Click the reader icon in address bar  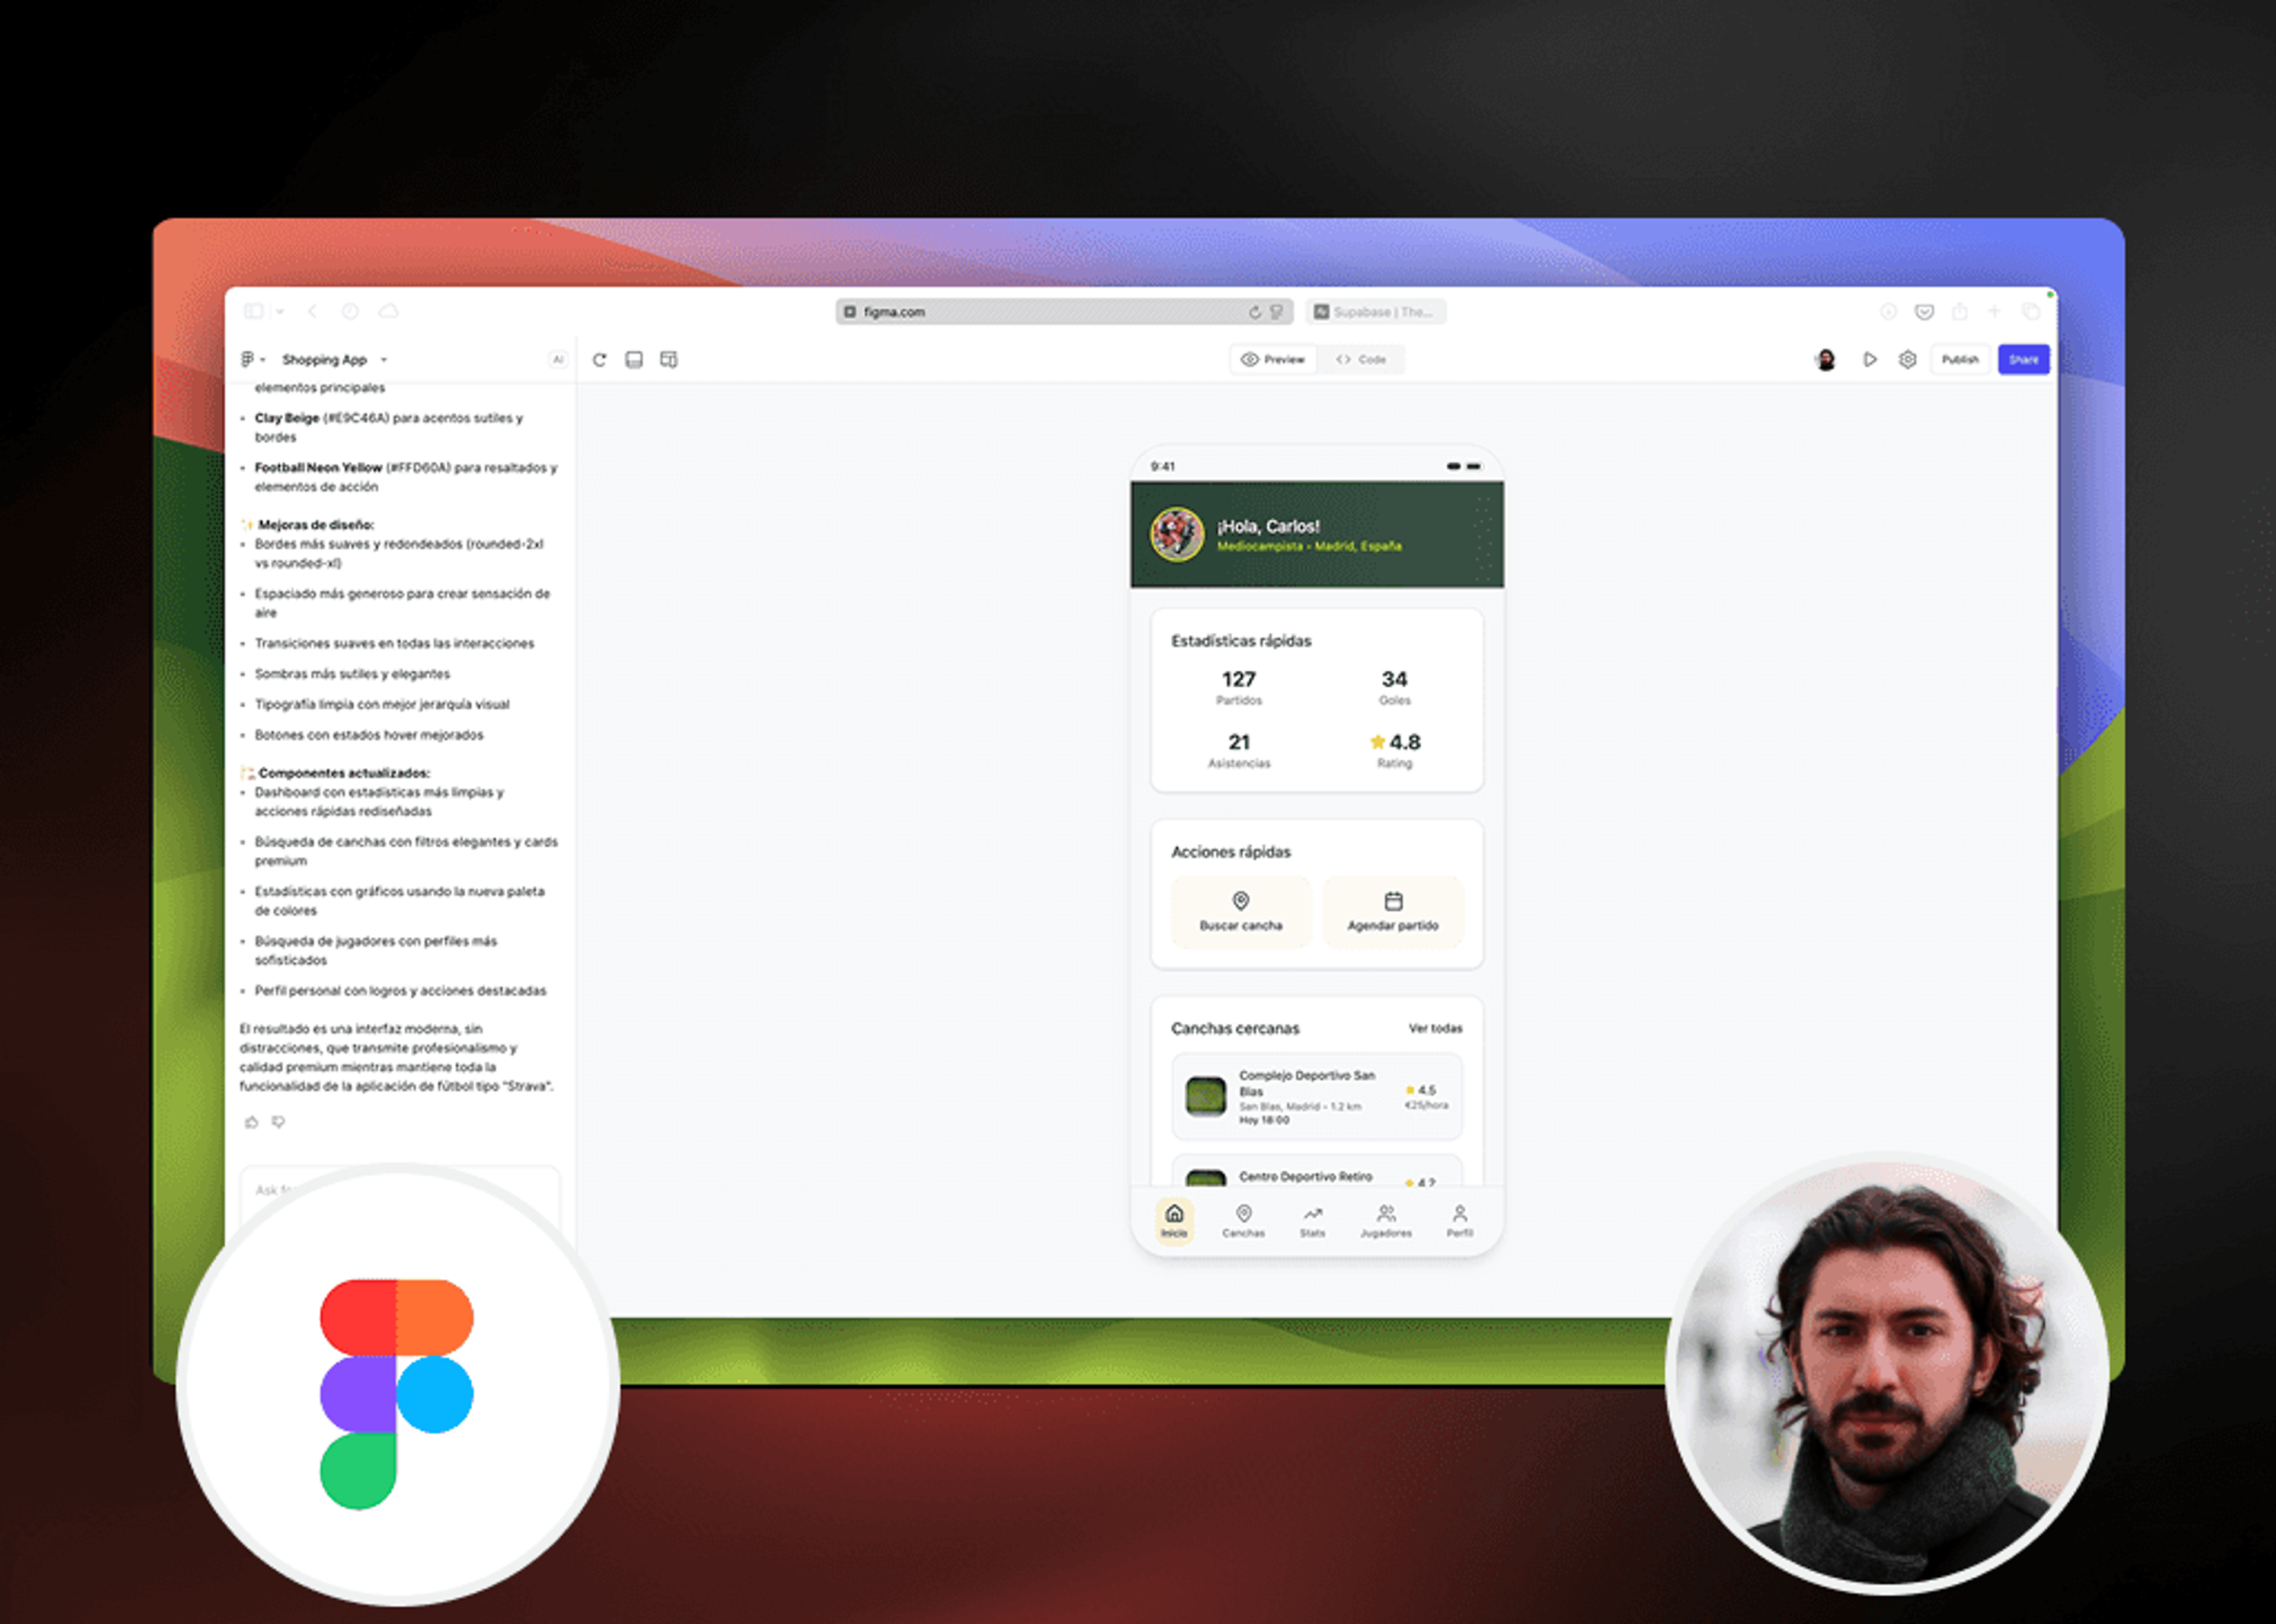point(1277,312)
